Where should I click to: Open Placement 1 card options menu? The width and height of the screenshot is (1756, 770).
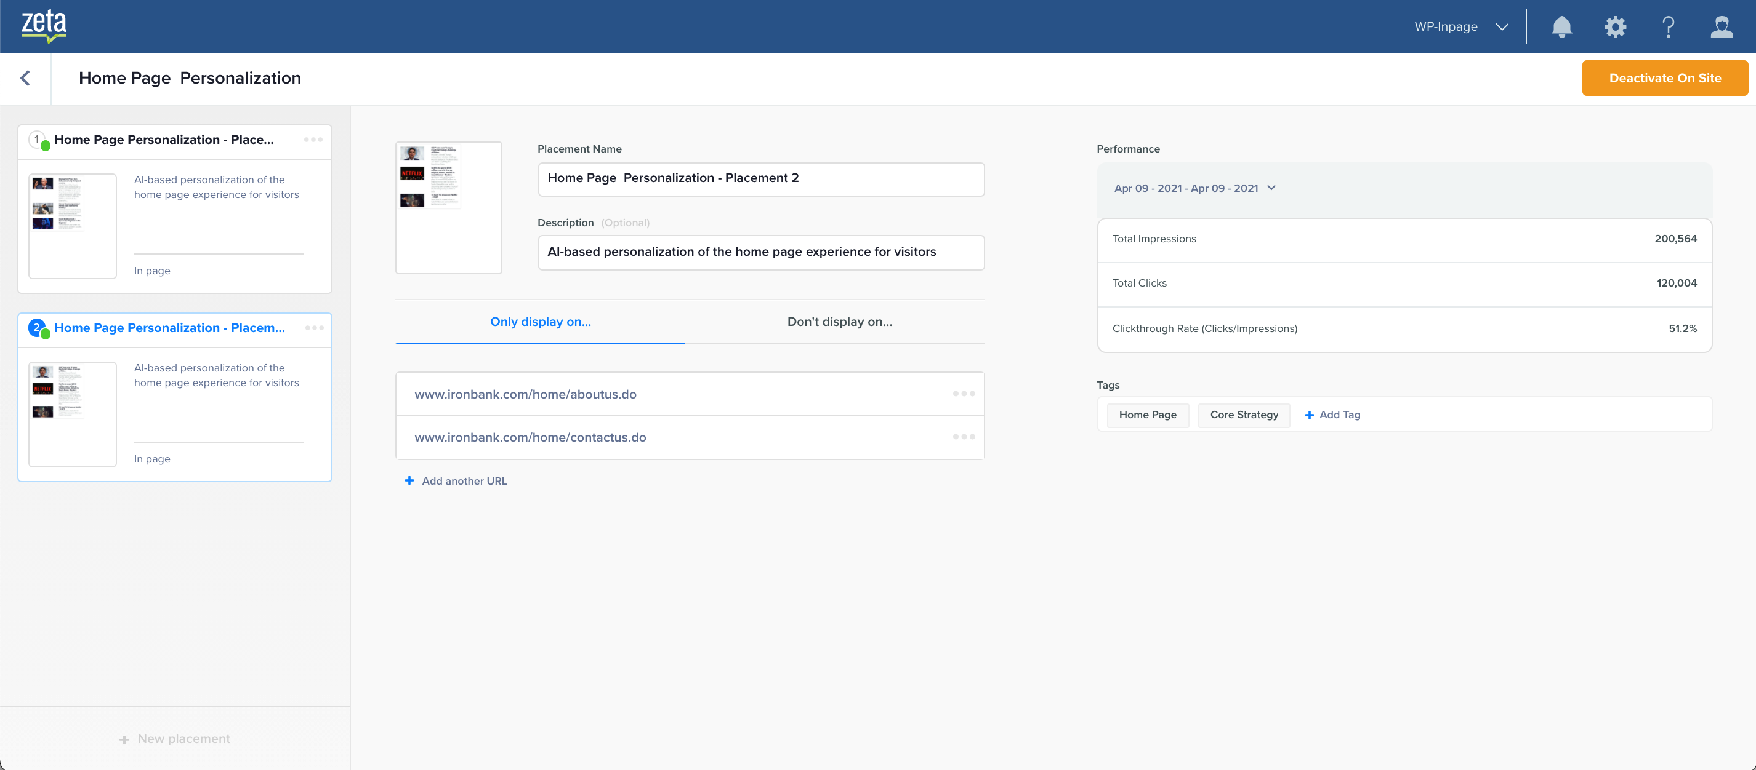point(313,140)
